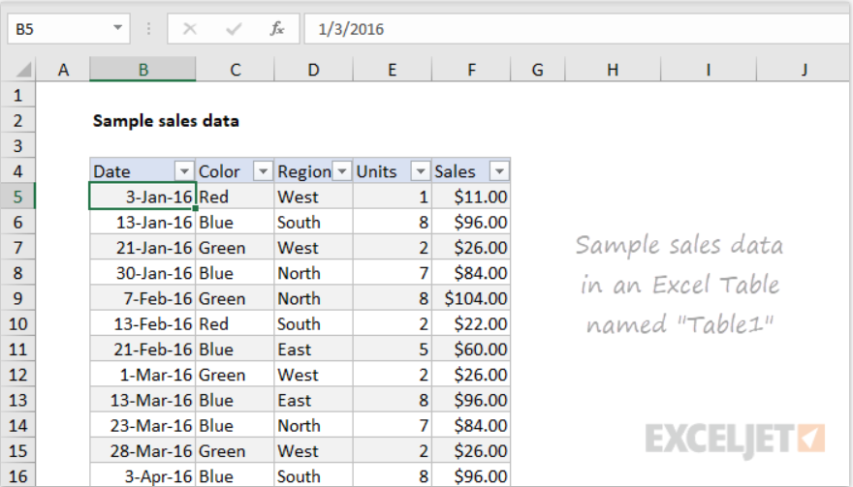853x487 pixels.
Task: Select the West cell in row 15
Action: click(313, 450)
